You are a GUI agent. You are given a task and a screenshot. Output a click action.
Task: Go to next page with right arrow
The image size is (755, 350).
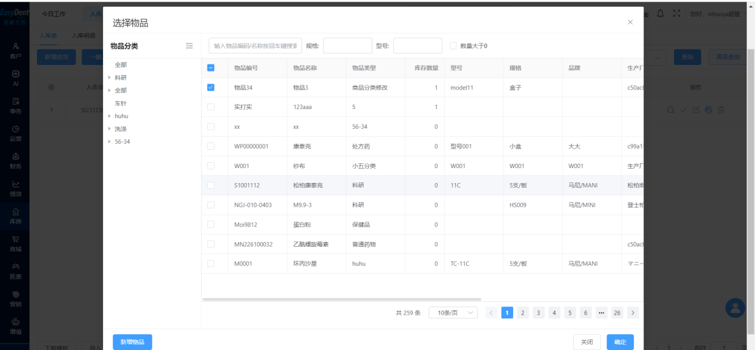[x=632, y=313]
